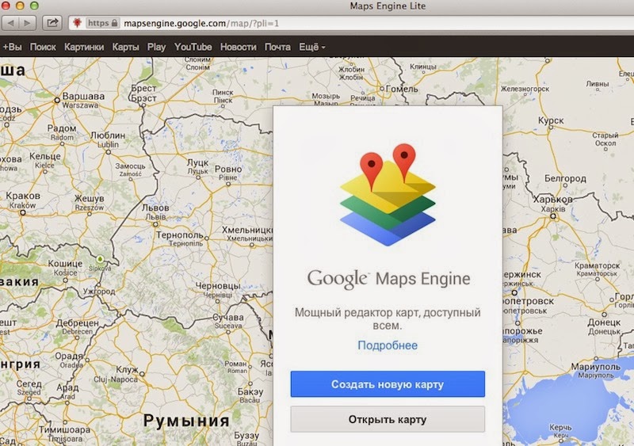This screenshot has height=446, width=634.
Task: Click the Дебрецен city label
Action: click(77, 323)
